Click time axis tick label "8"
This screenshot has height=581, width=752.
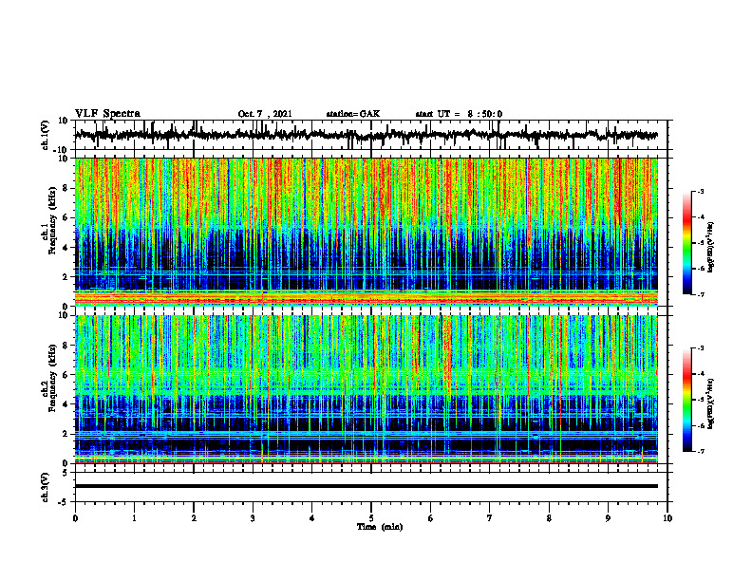(x=549, y=518)
